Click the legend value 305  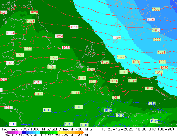(65, 135)
